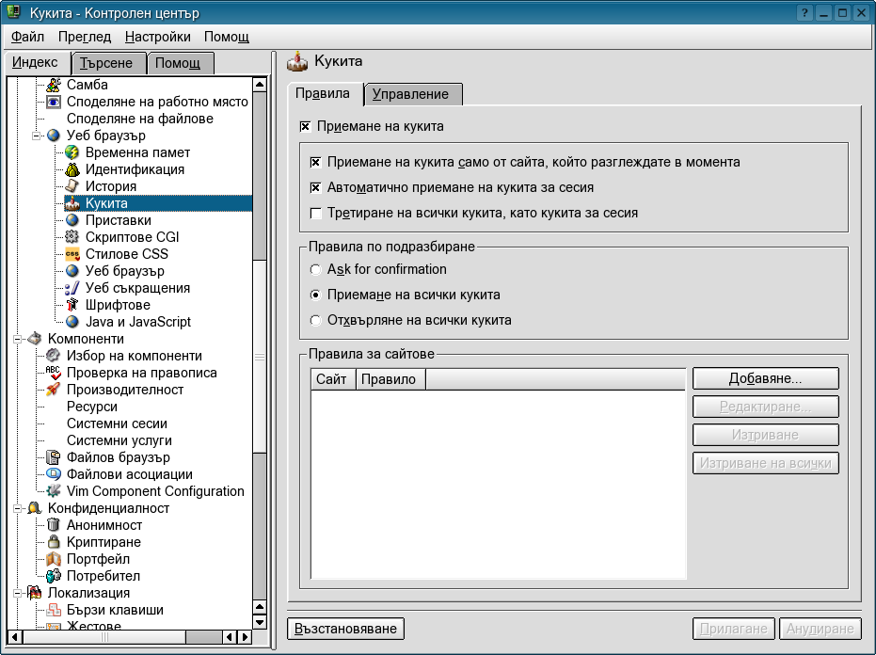Image resolution: width=876 pixels, height=655 pixels.
Task: Click the Анонимност icon
Action: point(54,525)
